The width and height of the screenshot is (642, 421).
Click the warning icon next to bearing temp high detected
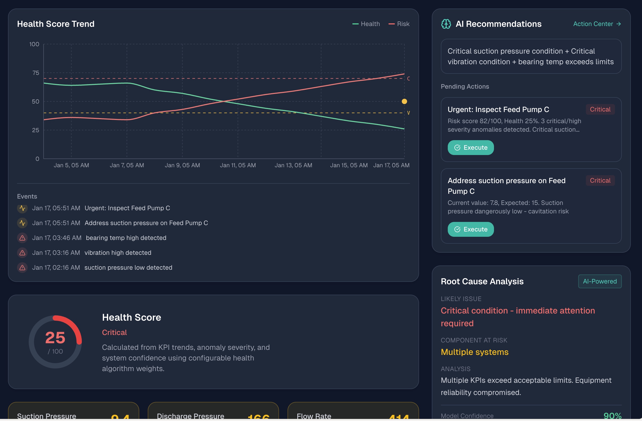[22, 238]
